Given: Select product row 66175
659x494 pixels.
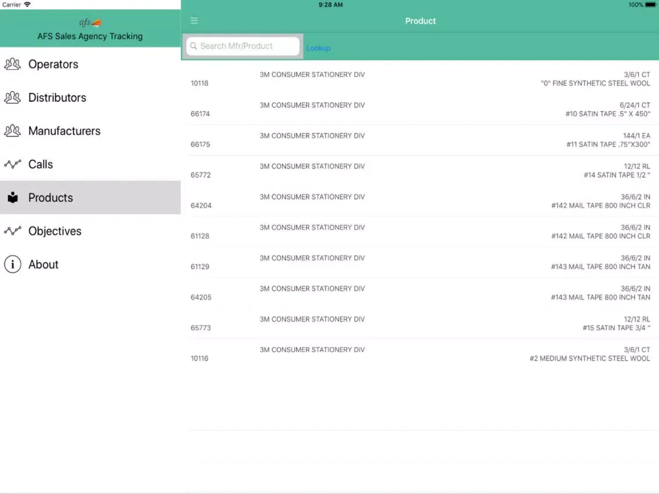Looking at the screenshot, I should point(420,140).
